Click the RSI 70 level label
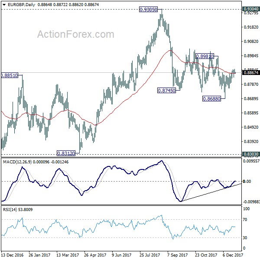The image size is (260, 260). pyautogui.click(x=245, y=220)
